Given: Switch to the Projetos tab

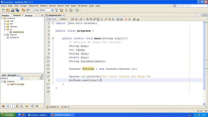Looking at the screenshot, I should point(5,16).
